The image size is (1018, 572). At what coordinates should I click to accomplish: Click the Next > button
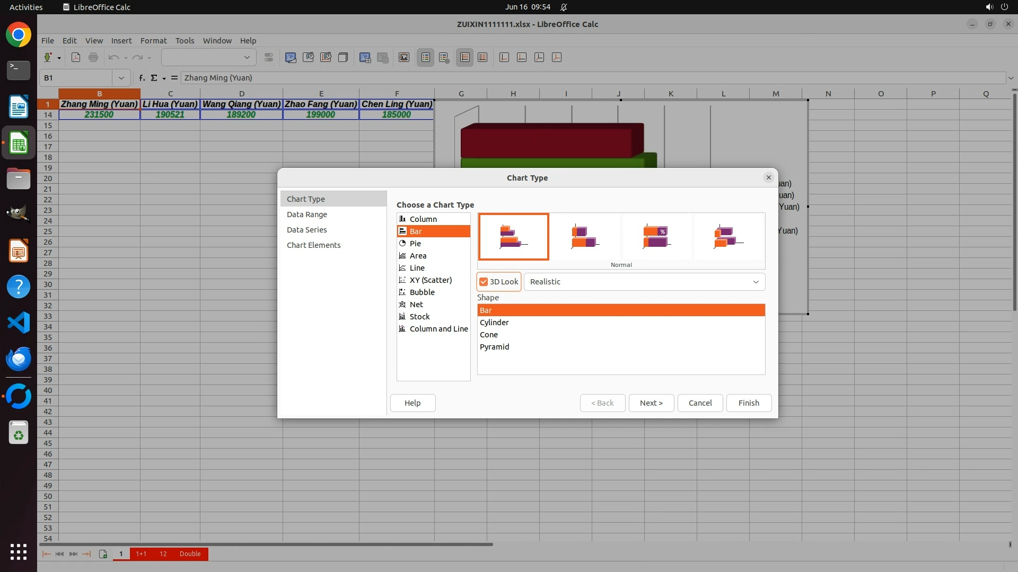pos(651,403)
